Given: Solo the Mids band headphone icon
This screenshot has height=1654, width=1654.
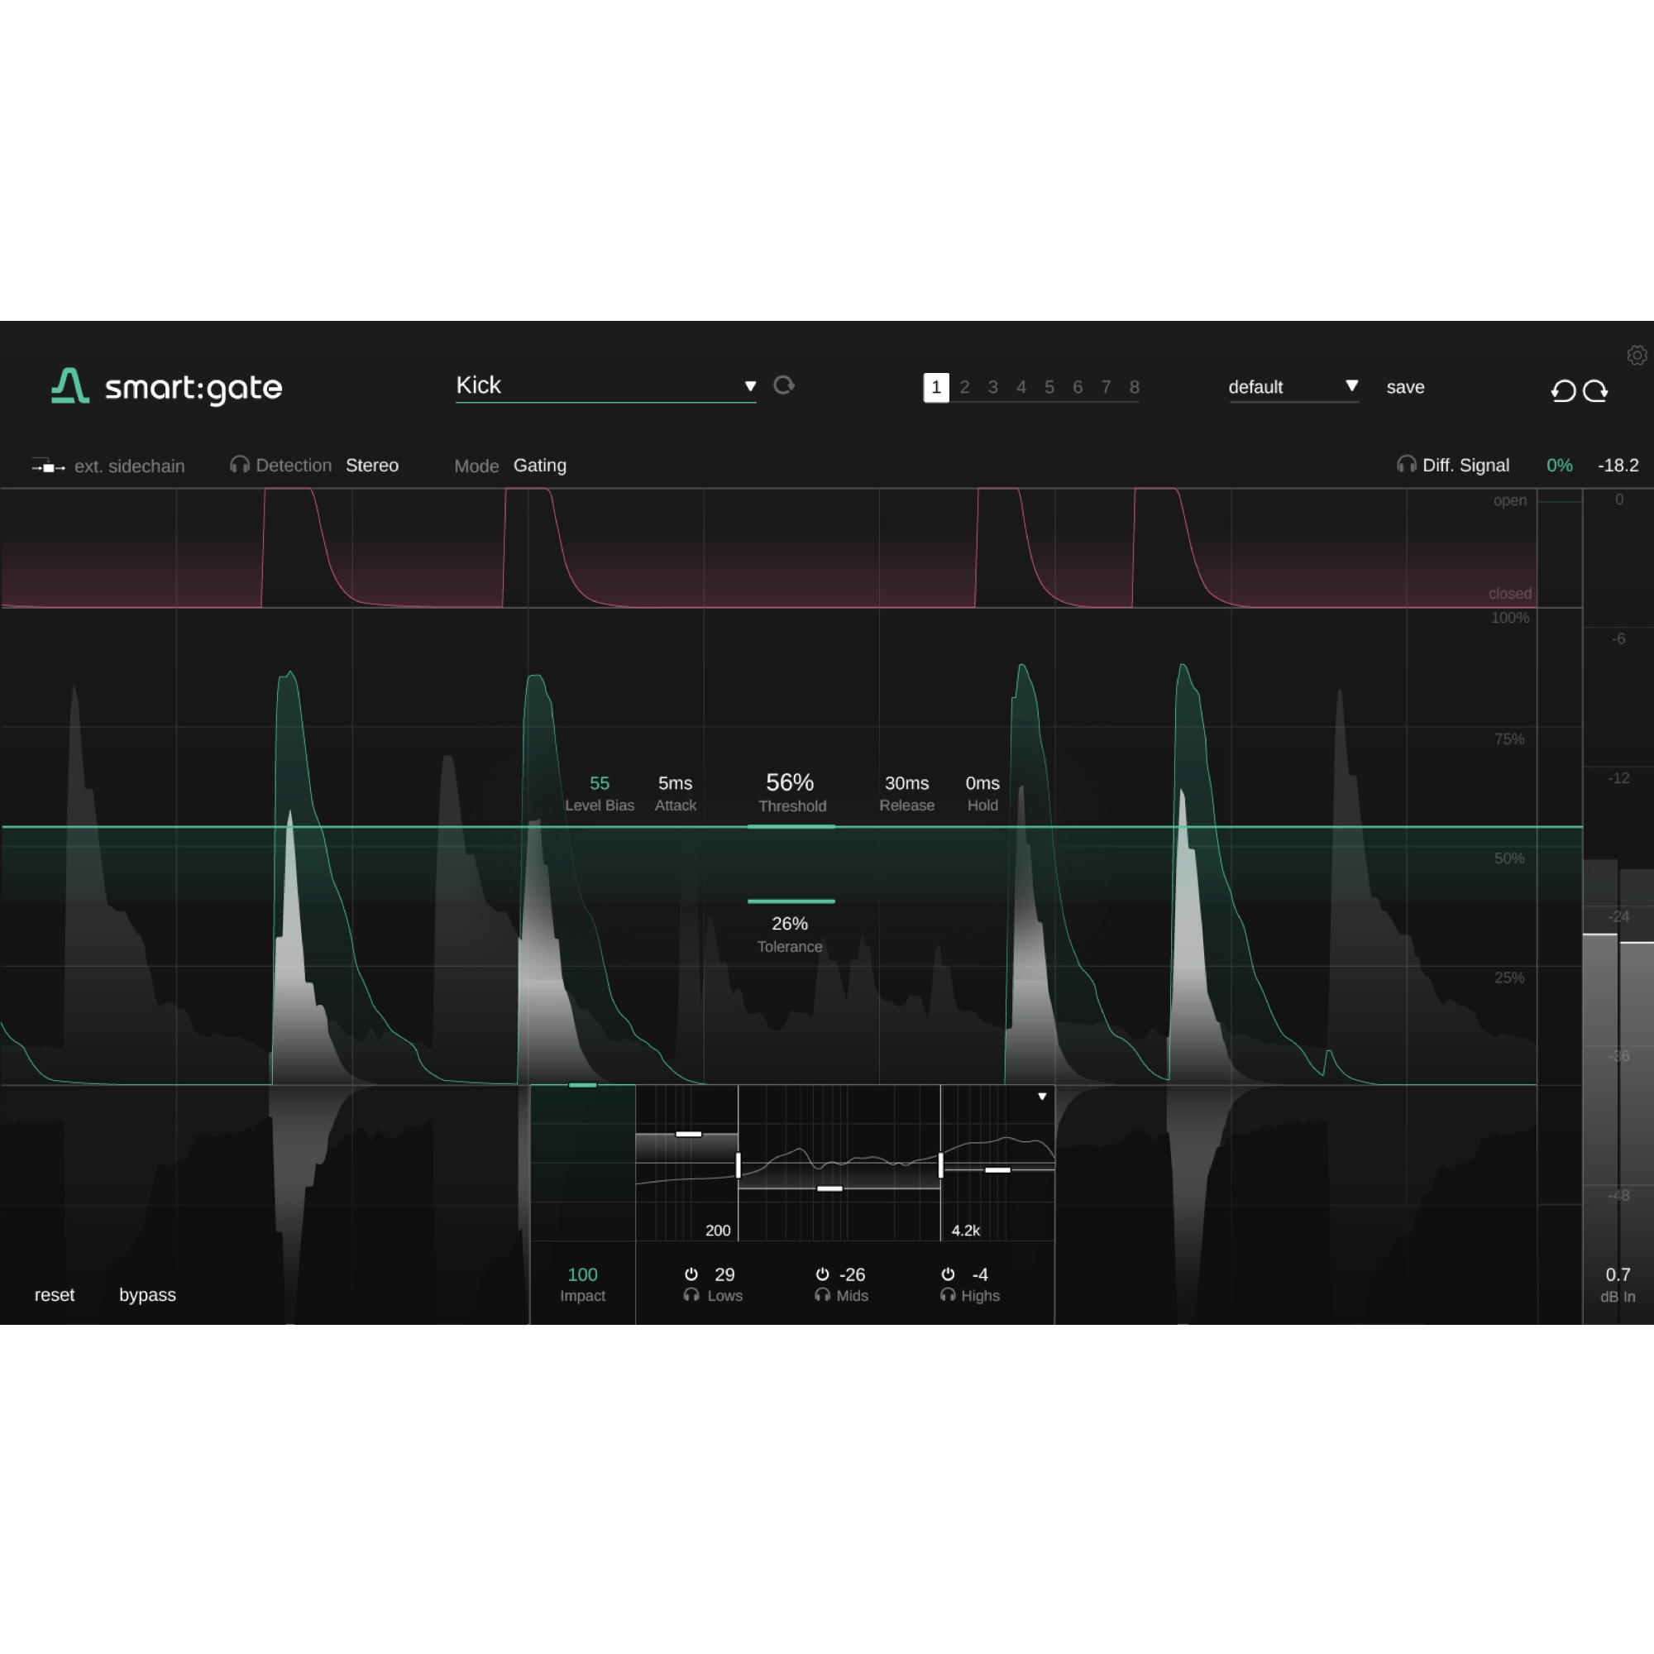Looking at the screenshot, I should (x=822, y=1294).
